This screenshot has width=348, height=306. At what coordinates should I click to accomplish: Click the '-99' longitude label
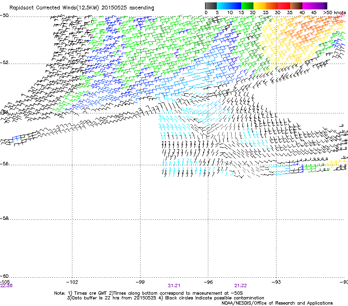140,282
